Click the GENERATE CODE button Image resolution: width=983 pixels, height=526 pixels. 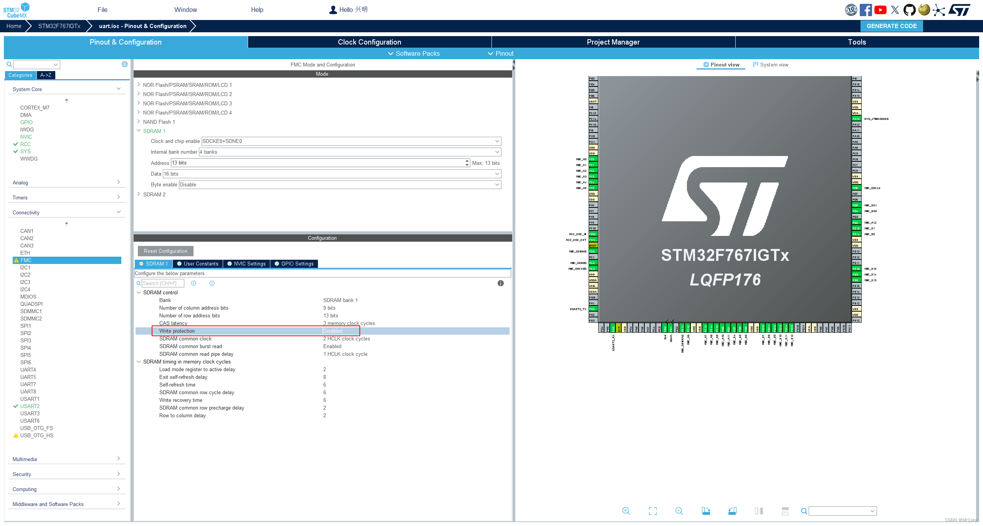pos(892,26)
